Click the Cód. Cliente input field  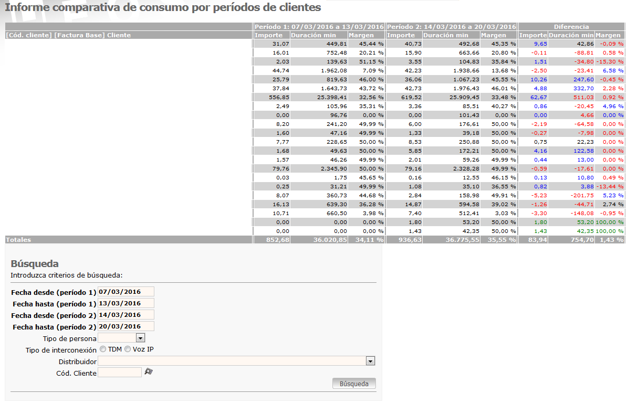[120, 373]
